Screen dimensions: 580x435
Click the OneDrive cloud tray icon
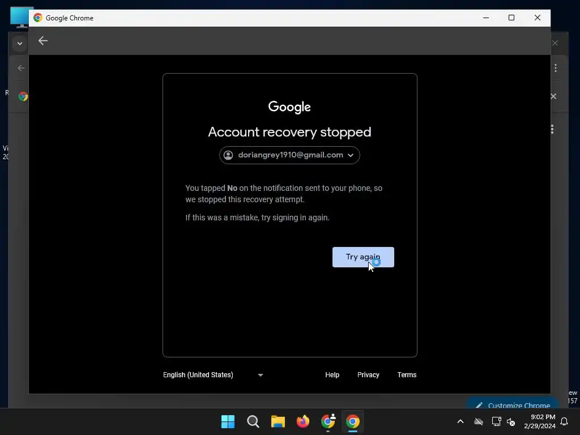[478, 421]
